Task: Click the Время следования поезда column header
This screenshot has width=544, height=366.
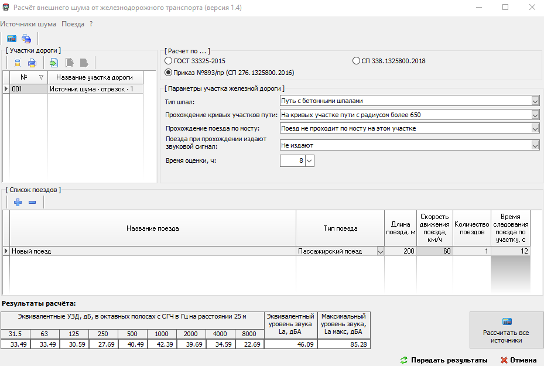Action: click(x=511, y=228)
